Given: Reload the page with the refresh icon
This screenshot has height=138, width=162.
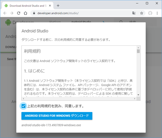Looking at the screenshot, I should [19, 13].
